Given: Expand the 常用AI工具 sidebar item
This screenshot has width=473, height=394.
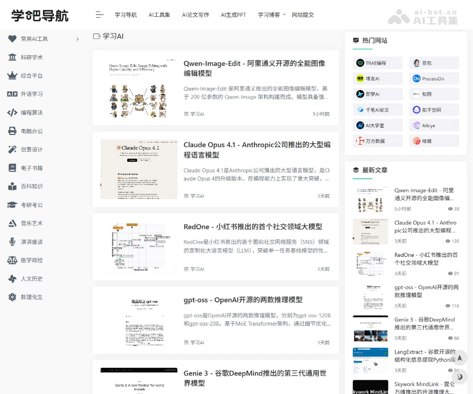Looking at the screenshot, I should pos(37,38).
